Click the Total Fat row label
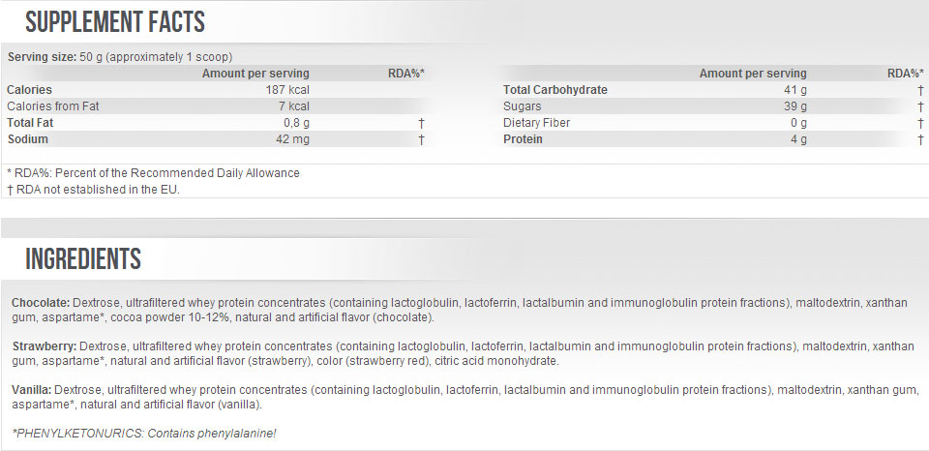 pos(32,123)
